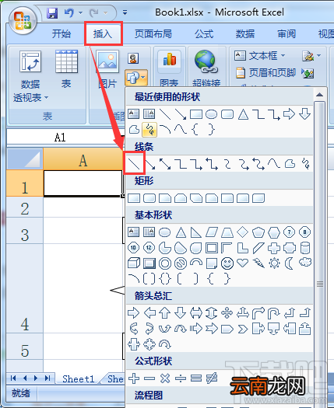This screenshot has height=408, width=334.
Task: Choose the straight Line shape under 线条
Action: coord(134,164)
